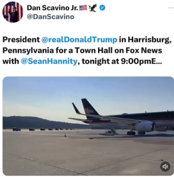Click the flag on the airplane tail
This screenshot has height=177, width=174.
pos(89,111)
